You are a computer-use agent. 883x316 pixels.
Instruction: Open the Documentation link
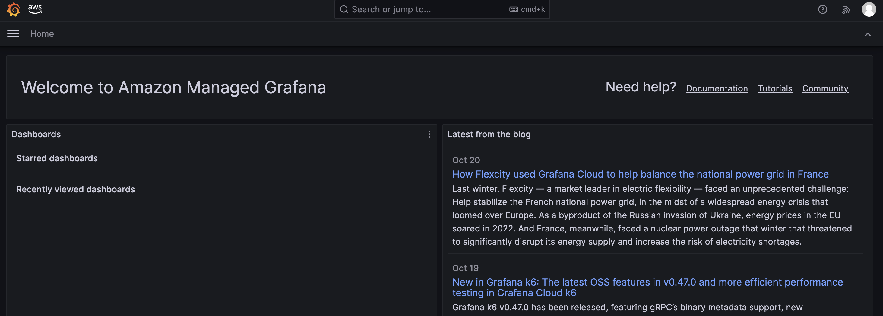(717, 88)
